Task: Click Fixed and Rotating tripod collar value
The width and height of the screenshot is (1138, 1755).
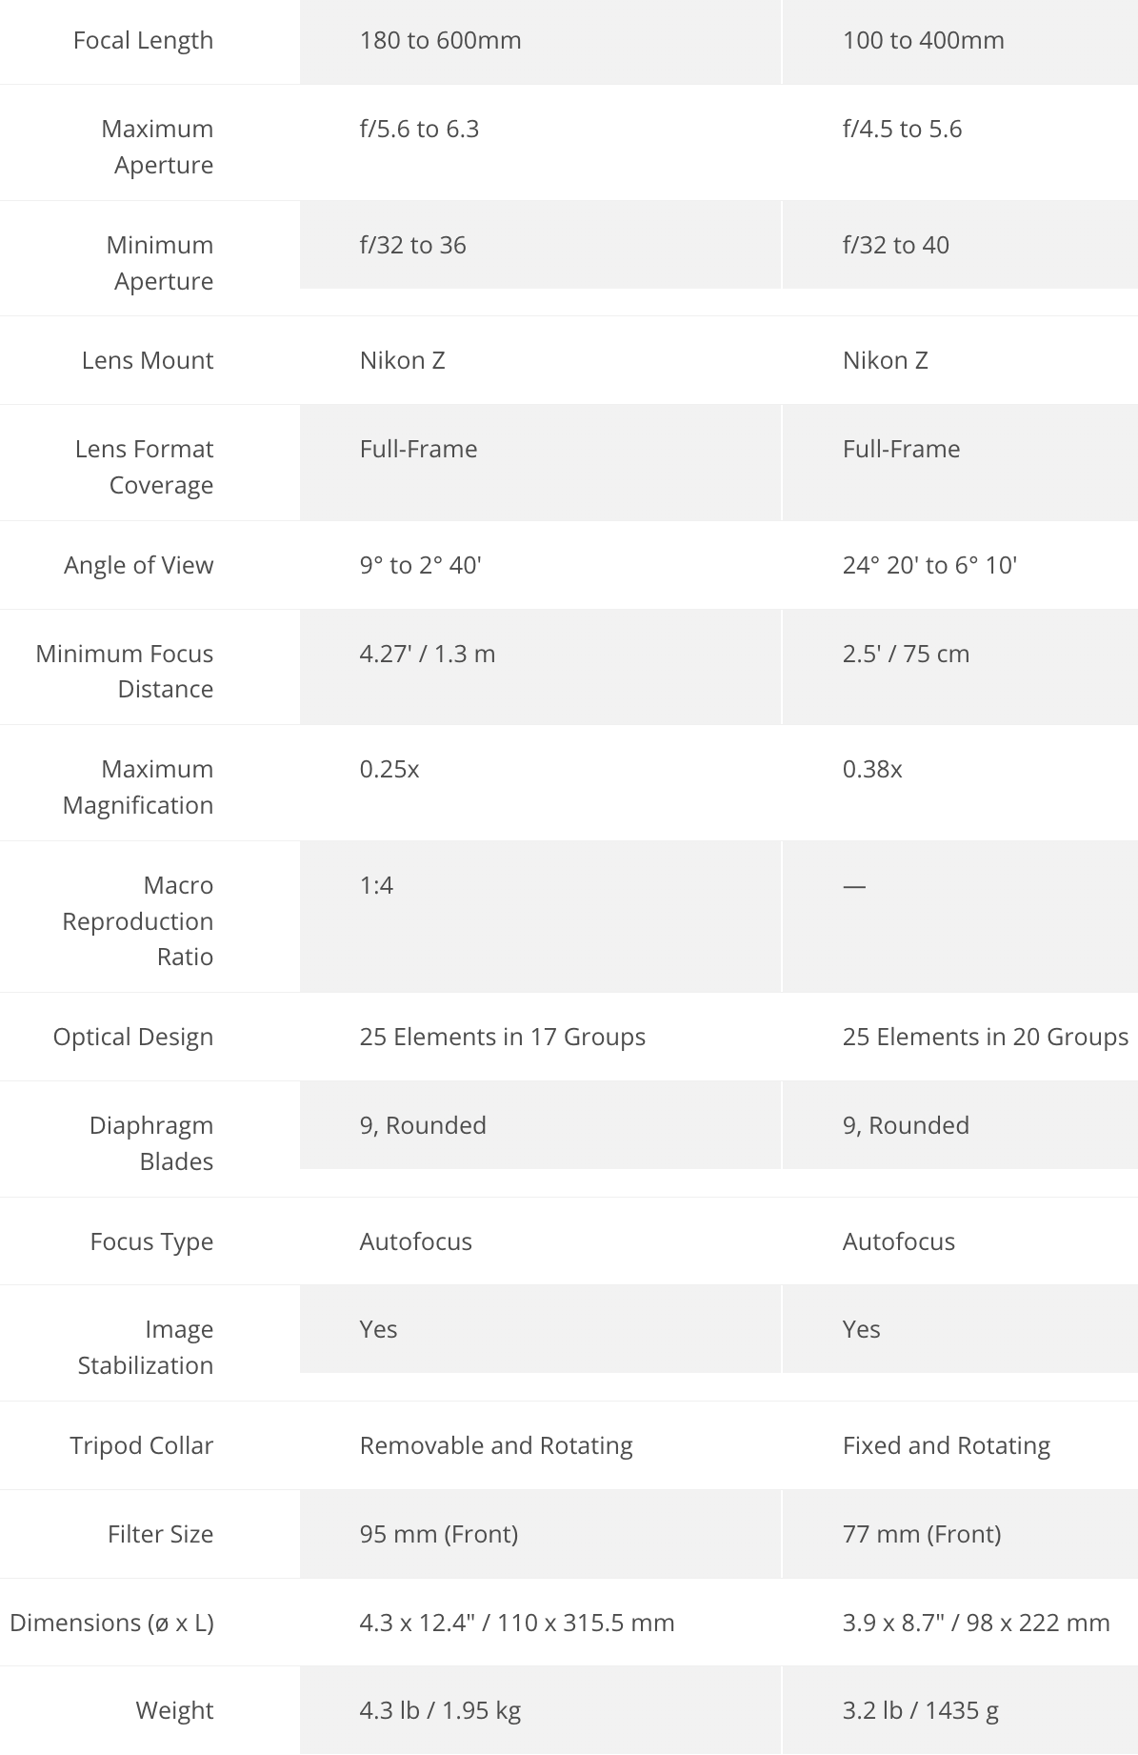Action: click(x=946, y=1445)
